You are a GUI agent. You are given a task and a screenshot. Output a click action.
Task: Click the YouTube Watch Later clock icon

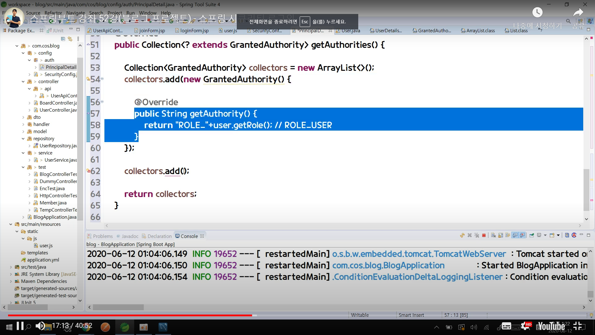(537, 12)
